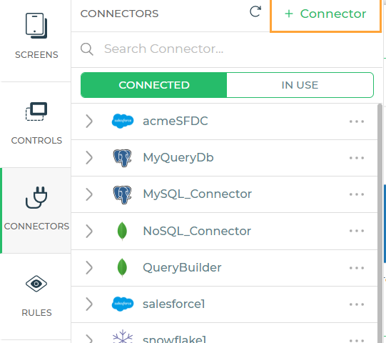Image resolution: width=386 pixels, height=343 pixels.
Task: Add a new connector with + Connector
Action: click(325, 14)
